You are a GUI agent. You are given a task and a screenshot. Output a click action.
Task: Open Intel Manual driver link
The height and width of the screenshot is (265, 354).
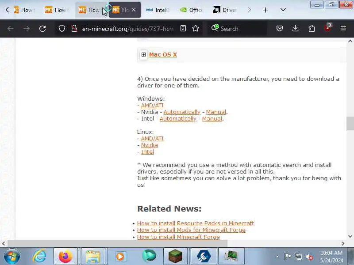(x=212, y=118)
